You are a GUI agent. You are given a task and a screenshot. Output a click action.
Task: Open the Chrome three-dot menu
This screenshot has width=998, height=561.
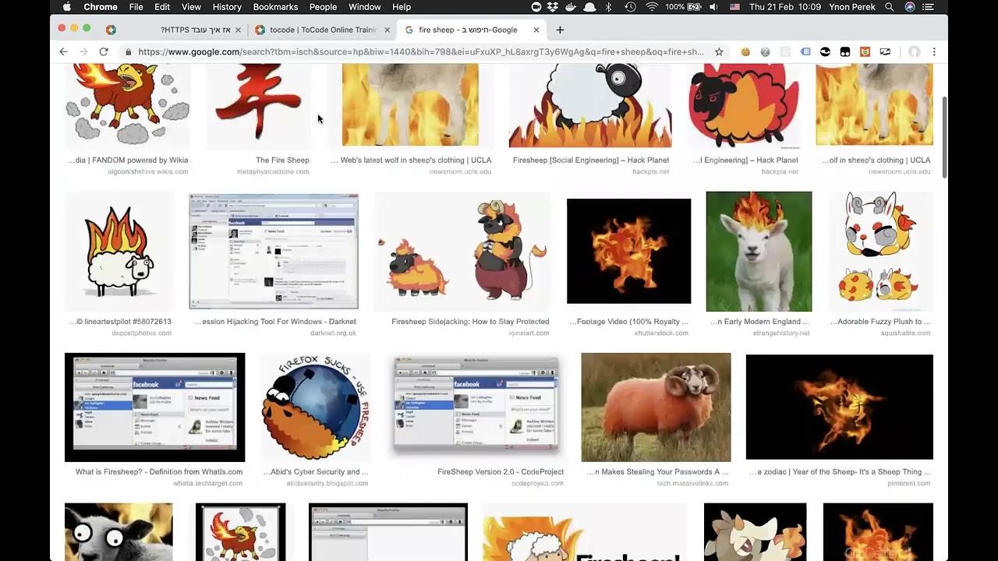click(x=934, y=52)
